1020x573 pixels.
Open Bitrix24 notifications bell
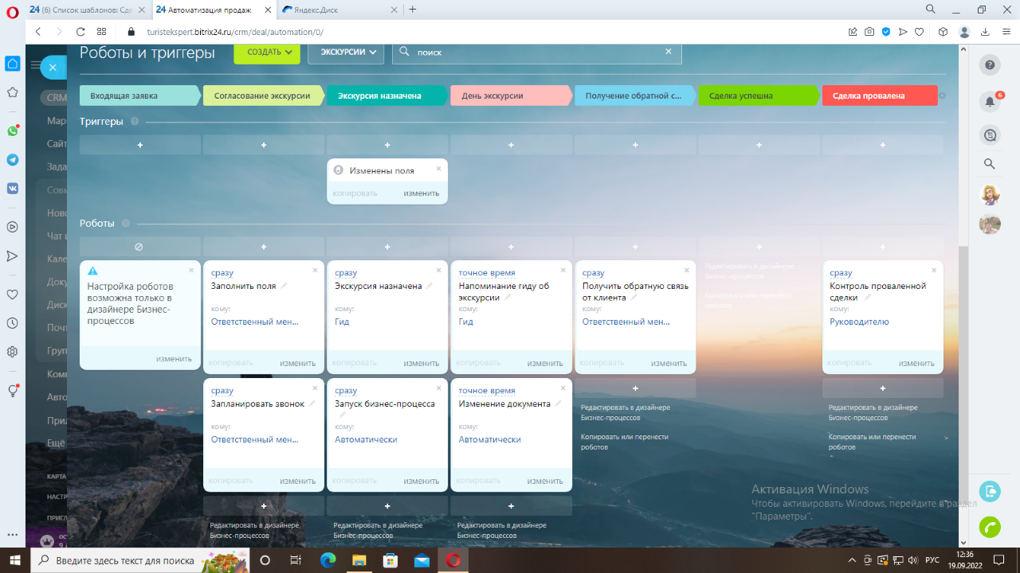(x=990, y=101)
